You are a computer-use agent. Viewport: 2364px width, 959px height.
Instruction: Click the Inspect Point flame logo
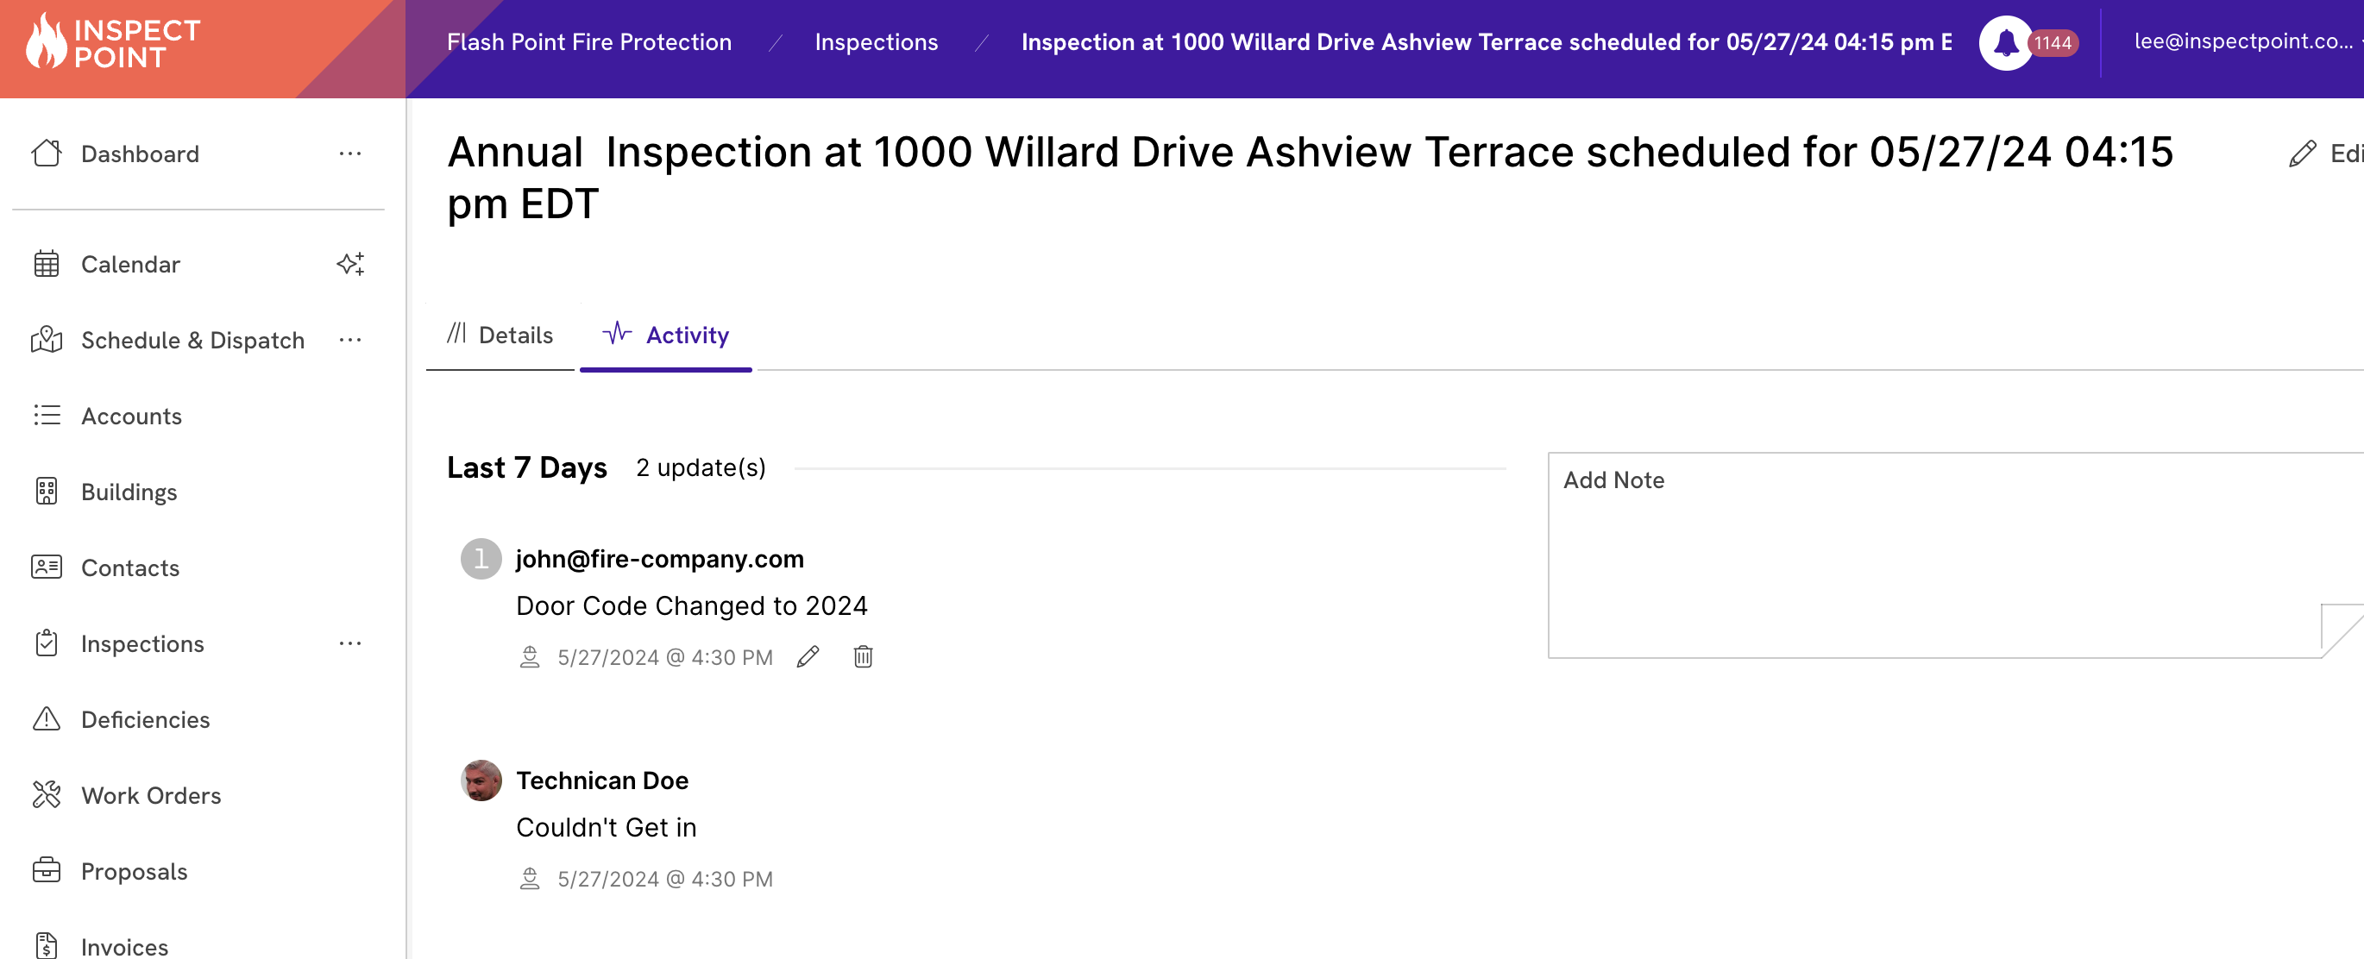(46, 42)
